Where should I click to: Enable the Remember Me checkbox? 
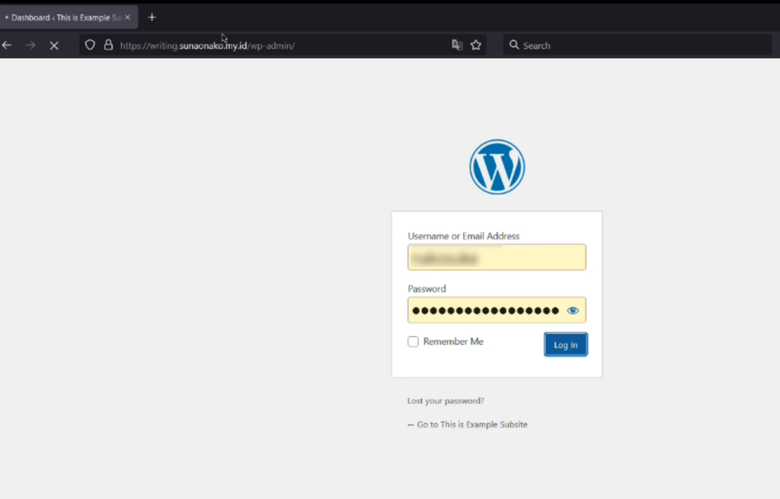(x=413, y=342)
